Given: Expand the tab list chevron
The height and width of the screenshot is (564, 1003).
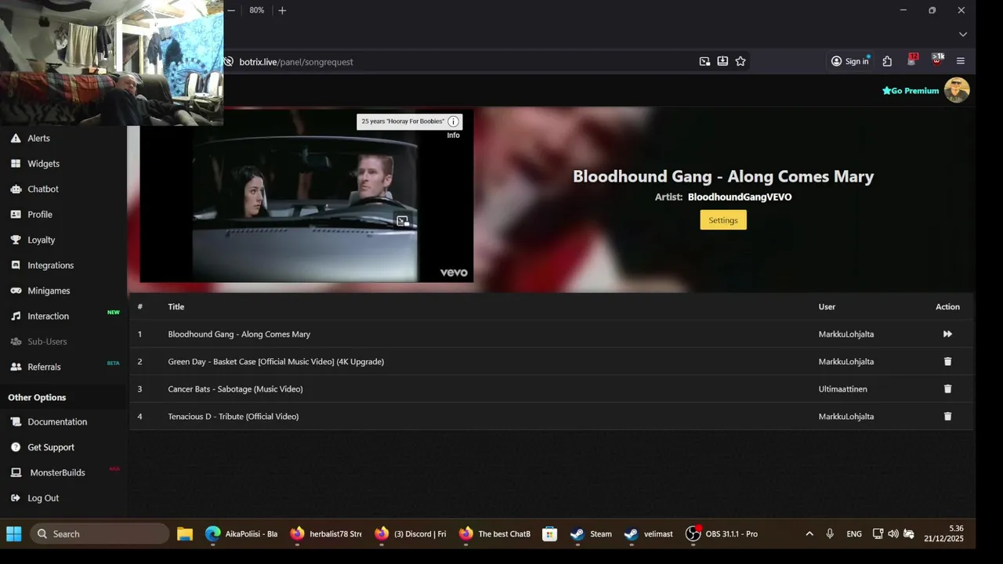Looking at the screenshot, I should point(963,34).
